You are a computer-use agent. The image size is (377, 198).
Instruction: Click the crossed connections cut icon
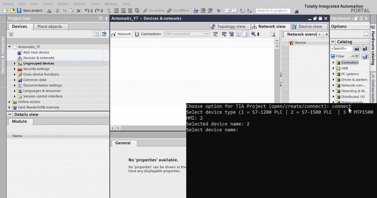pyautogui.click(x=218, y=11)
